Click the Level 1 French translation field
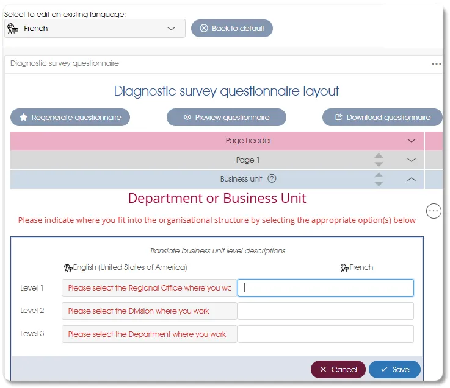The image size is (450, 388). coord(325,287)
